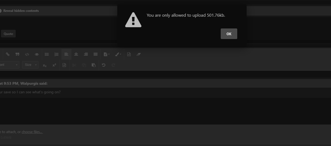
Task: Click the eraser remove-format icon
Action: tap(139, 54)
